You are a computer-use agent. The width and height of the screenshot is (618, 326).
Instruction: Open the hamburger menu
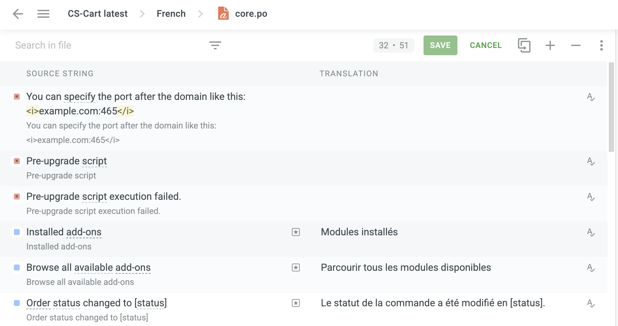[x=43, y=14]
